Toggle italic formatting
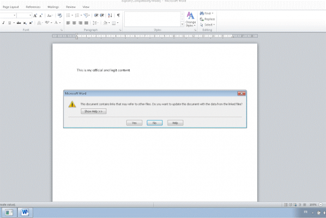Viewport: 326px width, 218px height. pyautogui.click(x=3, y=23)
